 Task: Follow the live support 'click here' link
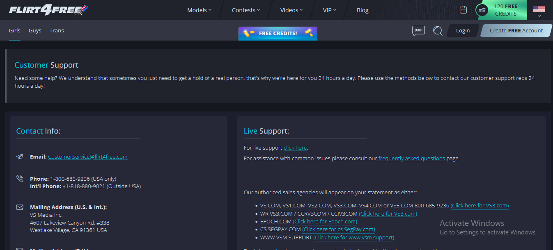pos(295,148)
